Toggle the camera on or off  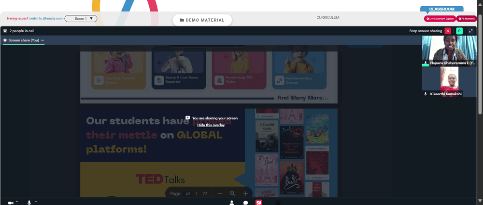pyautogui.click(x=11, y=203)
